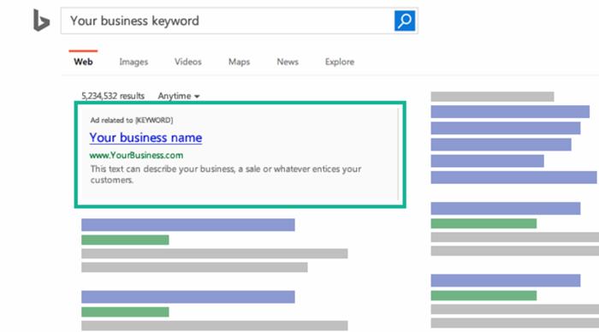Open the 'Your business name' ad link

pyautogui.click(x=145, y=138)
